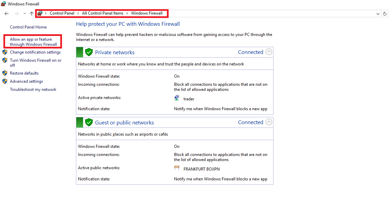Collapse the Private networks section
The height and width of the screenshot is (198, 391).
269,52
